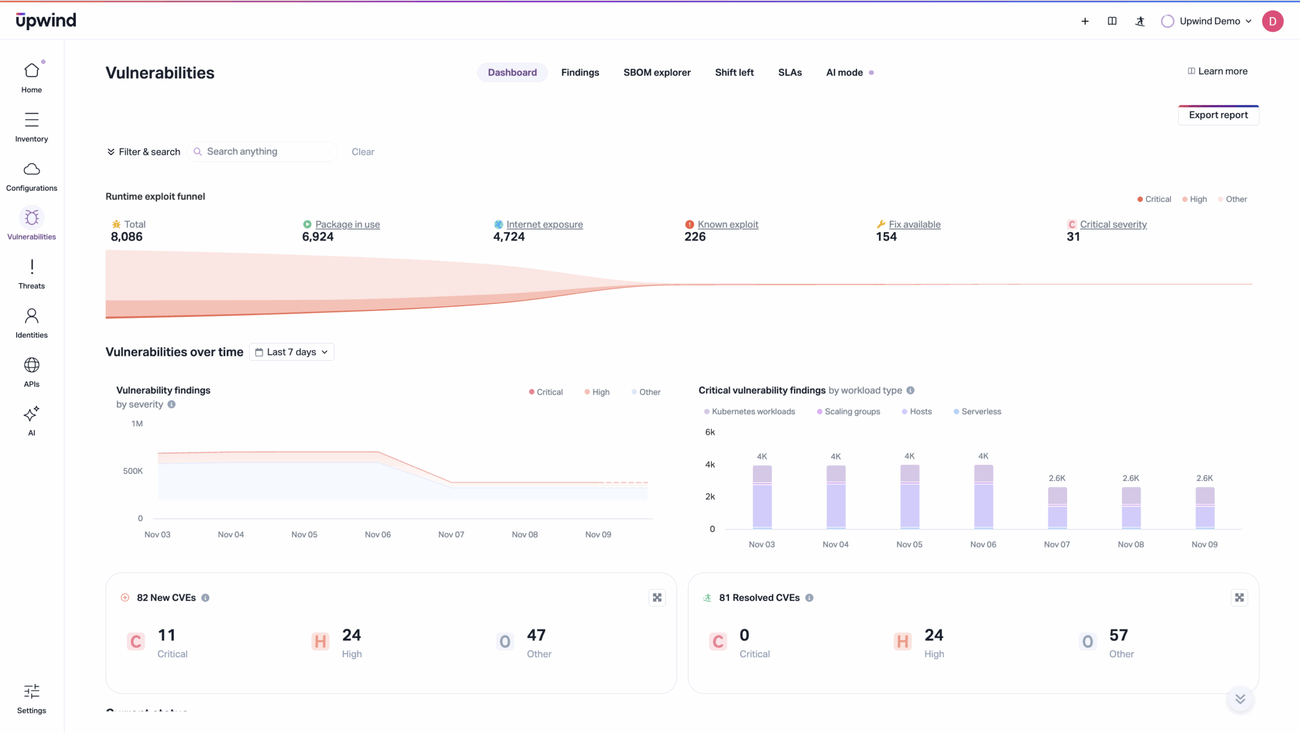Image resolution: width=1300 pixels, height=733 pixels.
Task: Expand the 82 New CVEs card
Action: 657,598
